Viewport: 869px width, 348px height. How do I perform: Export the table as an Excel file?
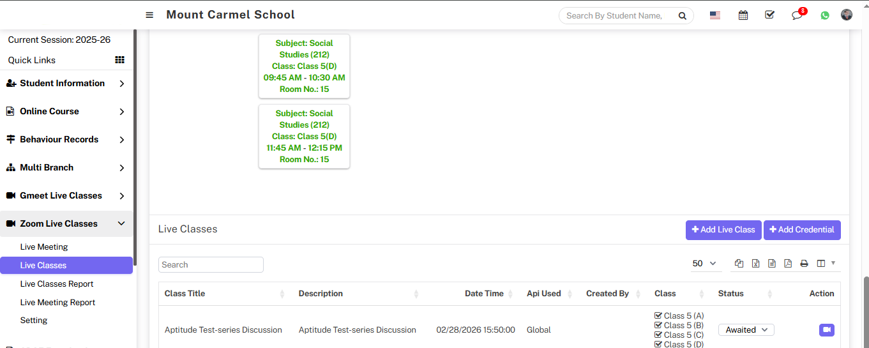coord(755,264)
